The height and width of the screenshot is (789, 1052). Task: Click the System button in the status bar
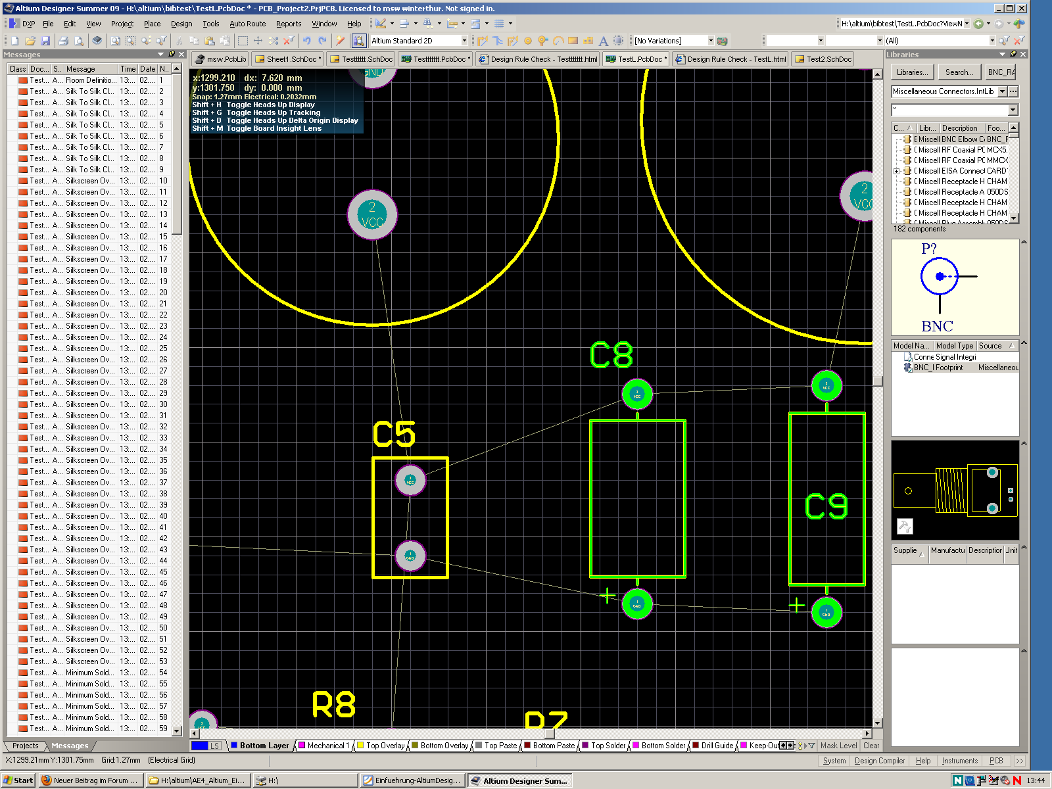834,761
